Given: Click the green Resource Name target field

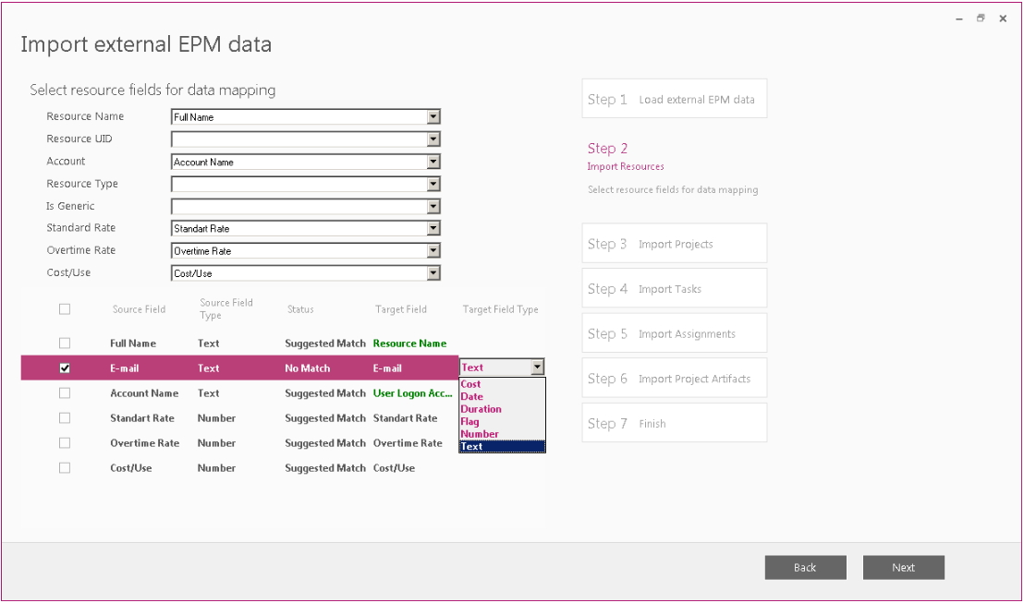Looking at the screenshot, I should pyautogui.click(x=410, y=344).
